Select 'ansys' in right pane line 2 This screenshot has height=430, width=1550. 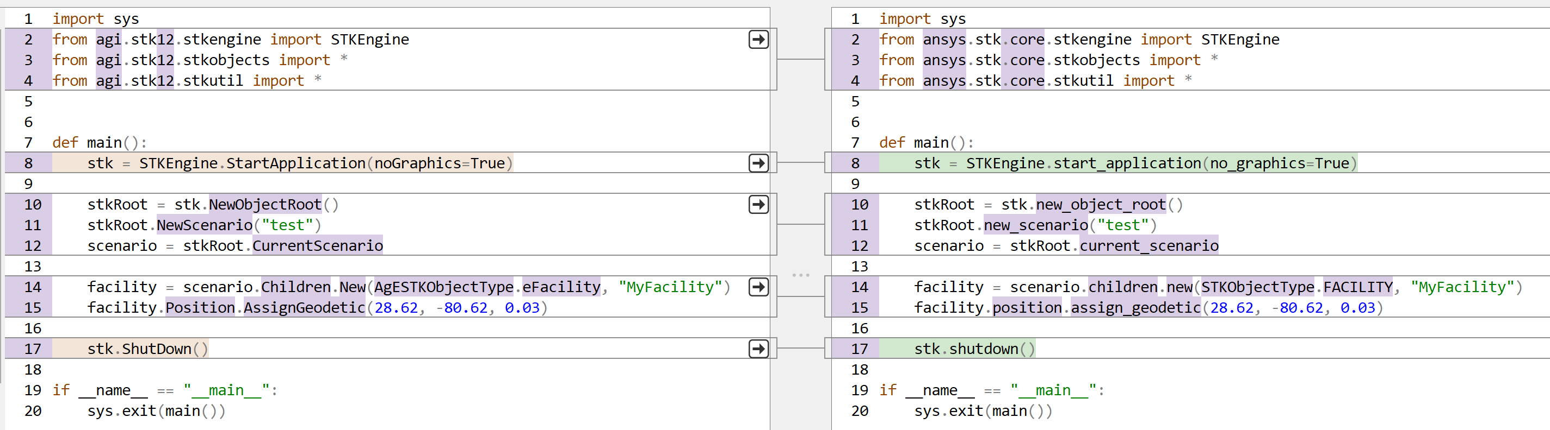tap(944, 40)
